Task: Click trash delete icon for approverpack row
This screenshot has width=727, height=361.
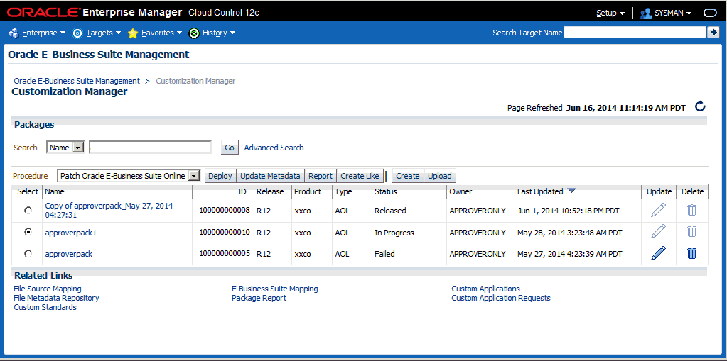Action: [691, 254]
